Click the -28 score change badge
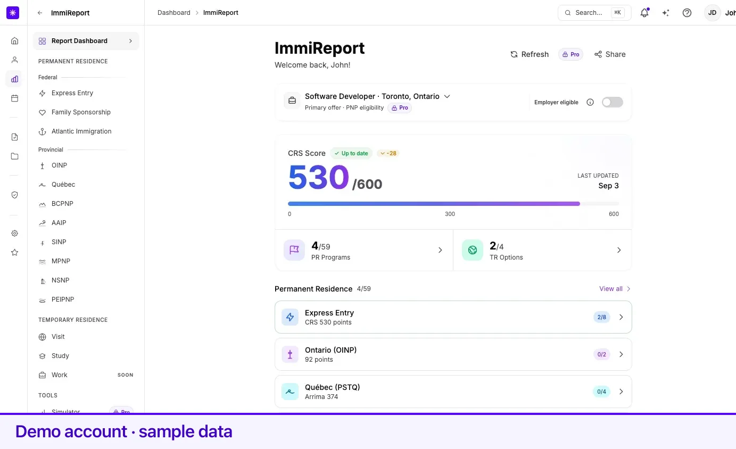The image size is (736, 449). [388, 153]
